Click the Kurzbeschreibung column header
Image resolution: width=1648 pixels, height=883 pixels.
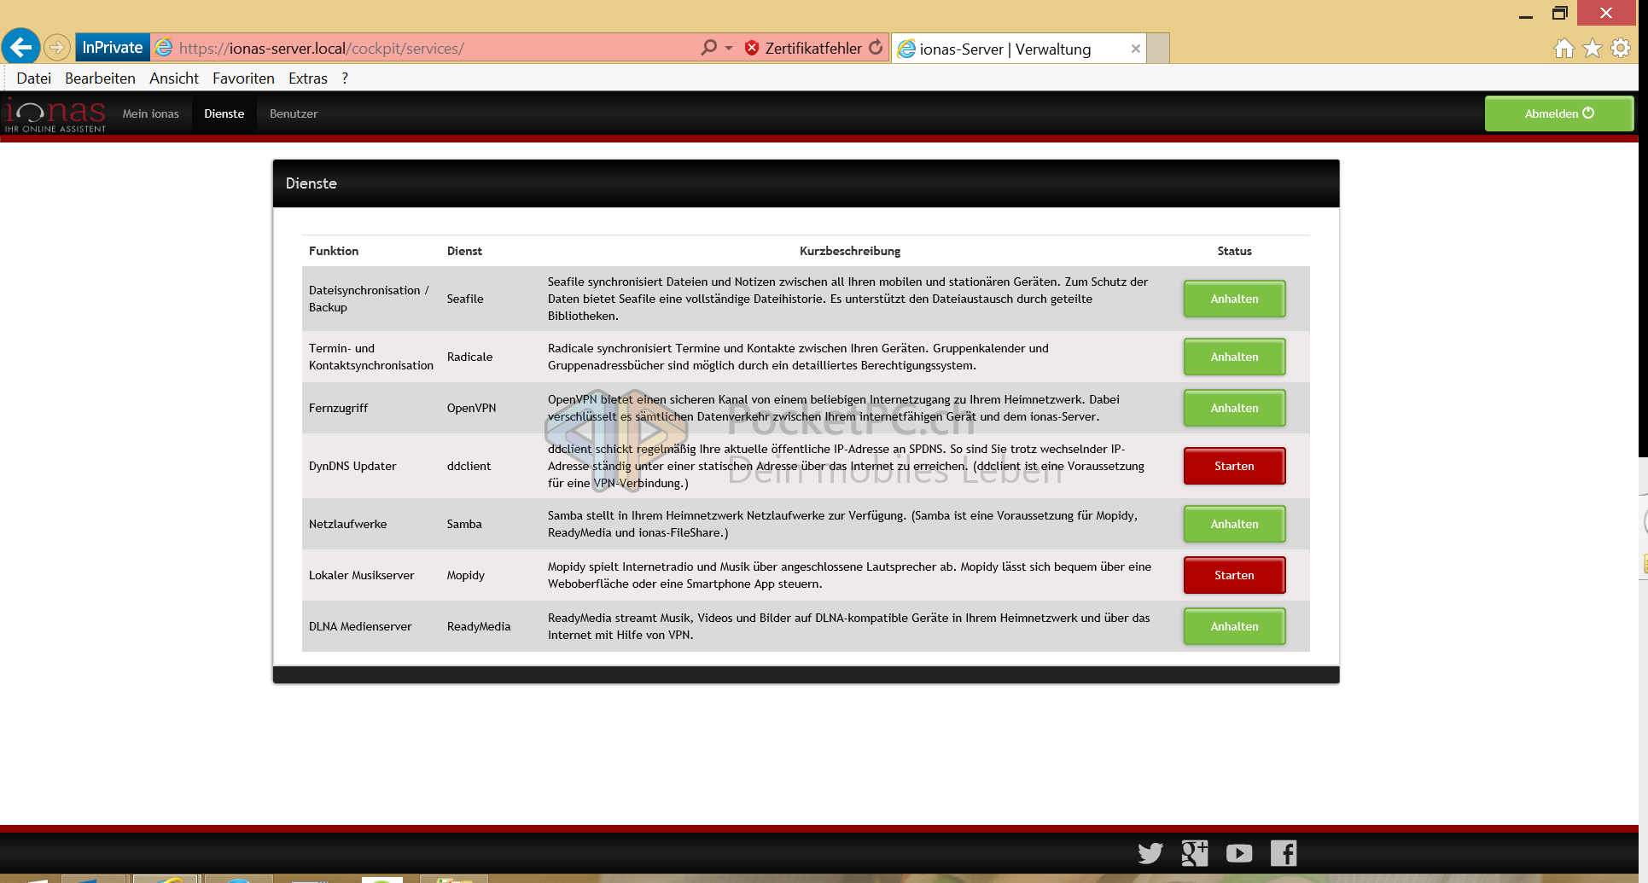[x=850, y=251]
